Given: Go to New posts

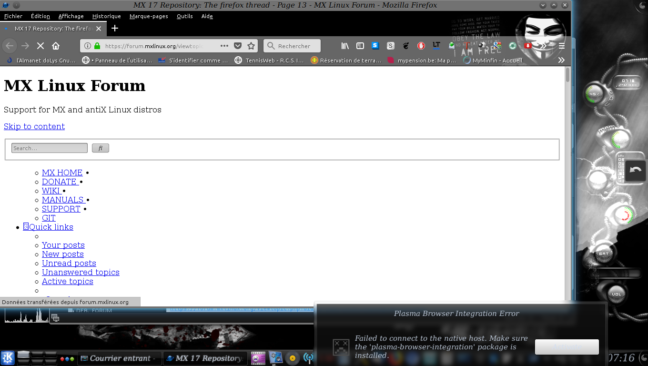Looking at the screenshot, I should point(63,254).
